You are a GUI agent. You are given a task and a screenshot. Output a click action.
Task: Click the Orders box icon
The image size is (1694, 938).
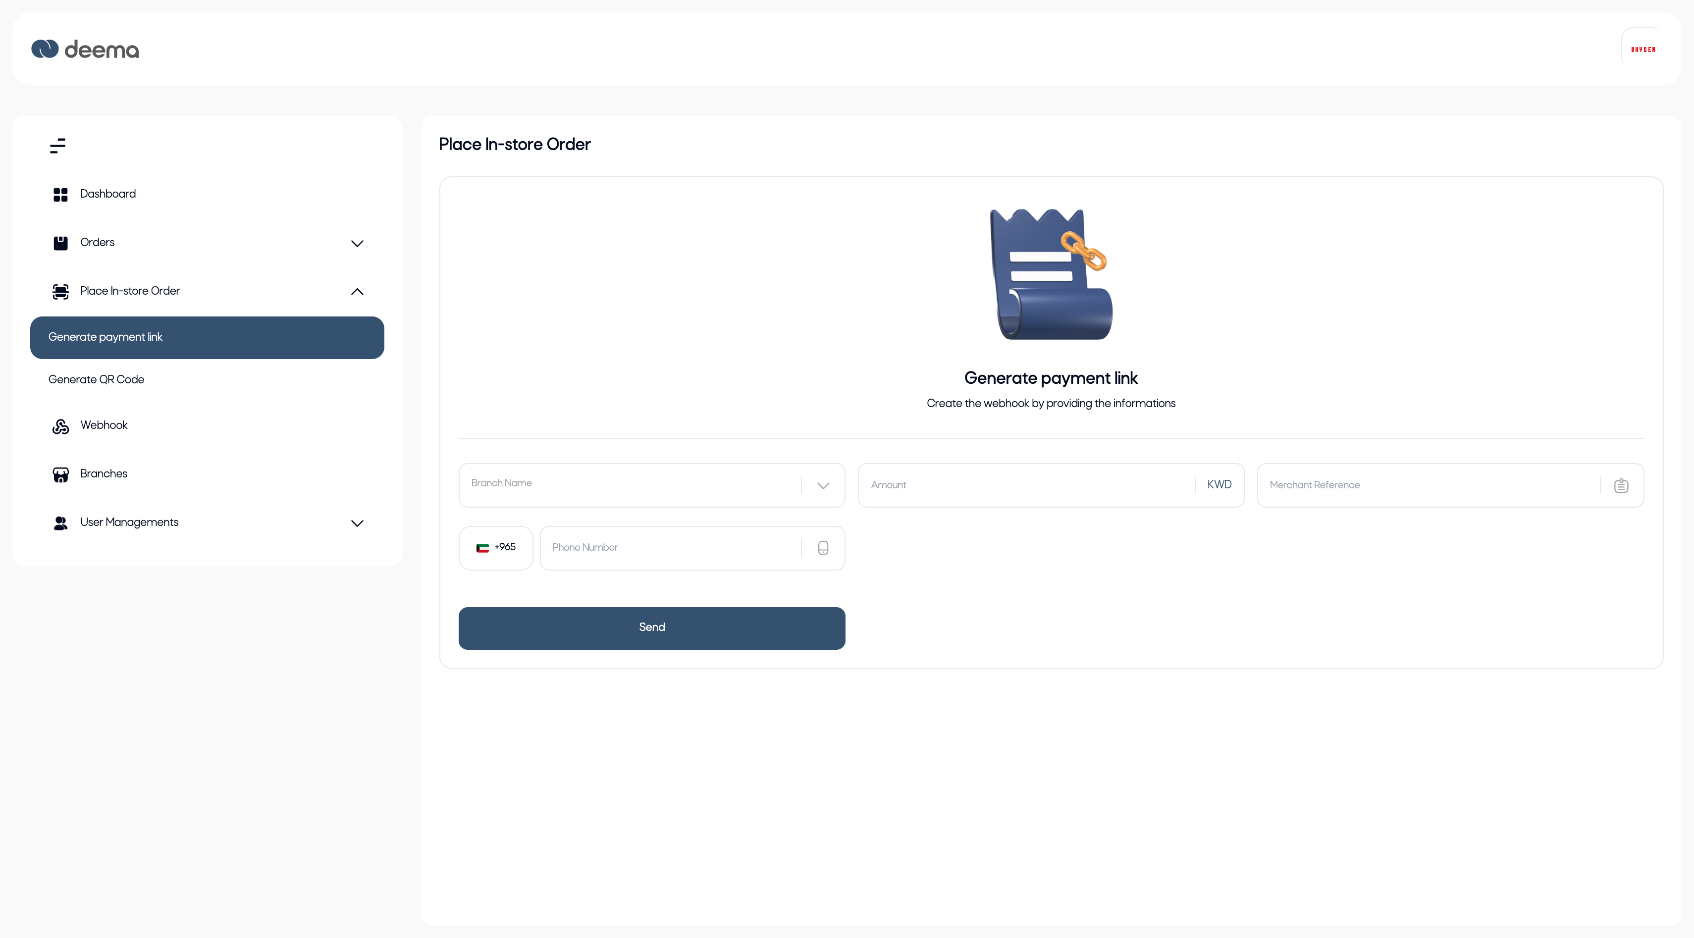(x=60, y=243)
